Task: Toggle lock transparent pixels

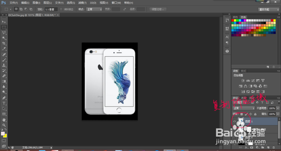Action: [x=242, y=114]
